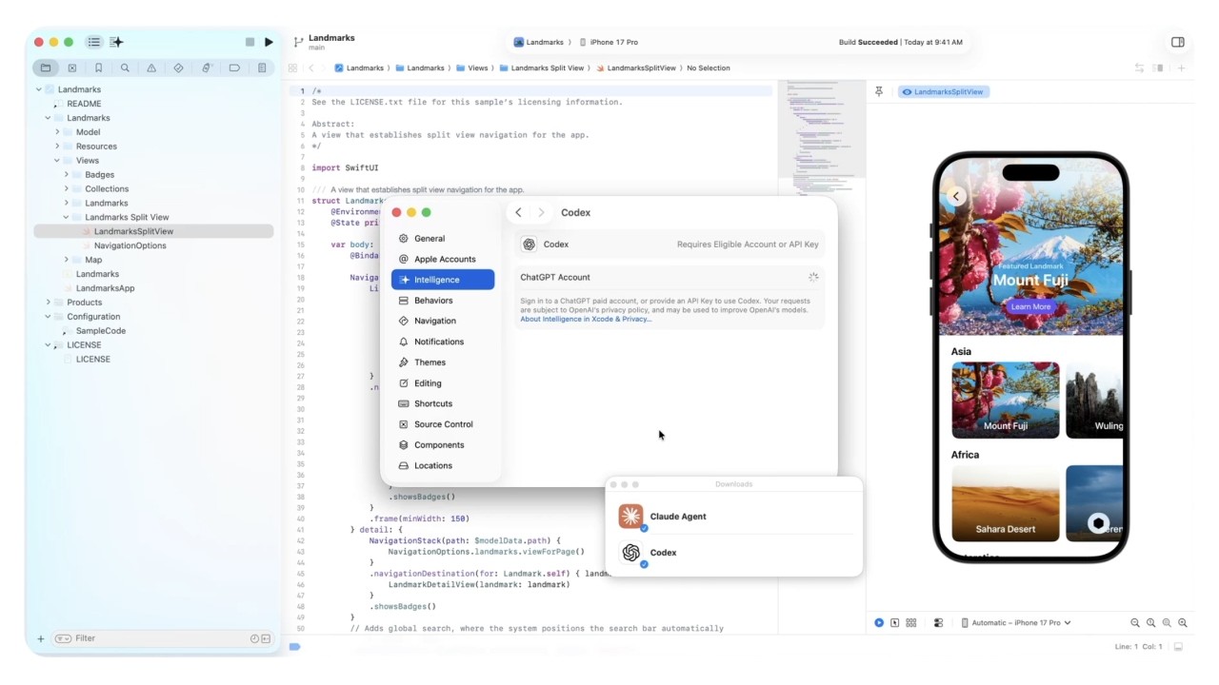
Task: Go back in editor history
Action: (x=311, y=68)
